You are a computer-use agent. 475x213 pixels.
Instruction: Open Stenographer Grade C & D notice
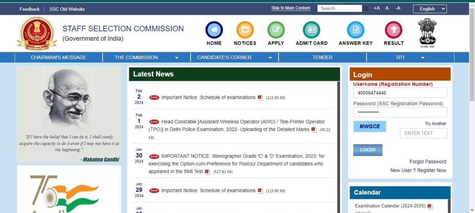236,164
